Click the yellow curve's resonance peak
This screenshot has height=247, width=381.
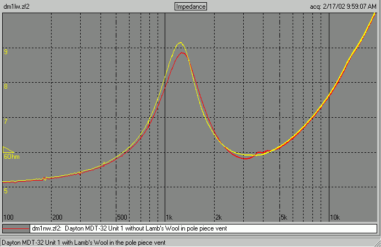tap(180, 43)
